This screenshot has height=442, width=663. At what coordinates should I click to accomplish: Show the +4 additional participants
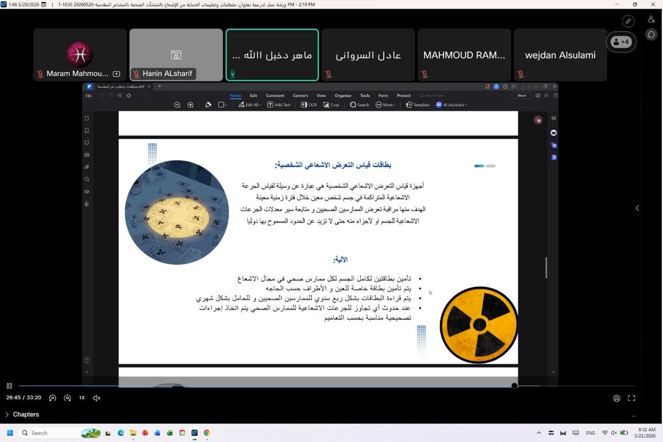[620, 41]
